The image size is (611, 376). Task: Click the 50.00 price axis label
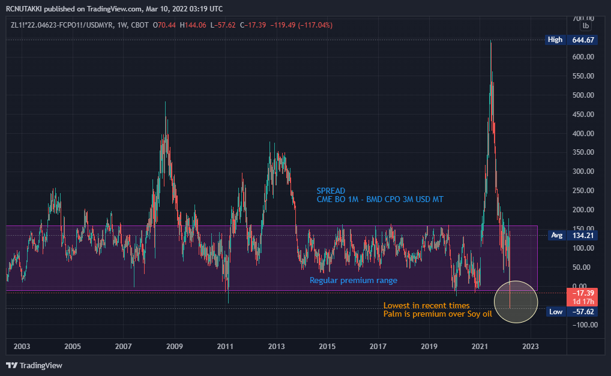[x=582, y=267]
